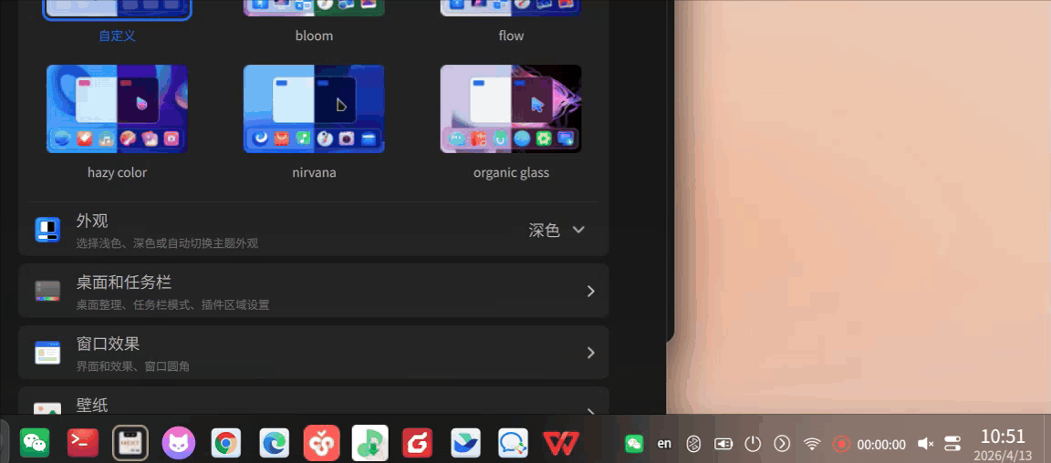
Task: Launch the red terminal app icon
Action: [x=83, y=443]
